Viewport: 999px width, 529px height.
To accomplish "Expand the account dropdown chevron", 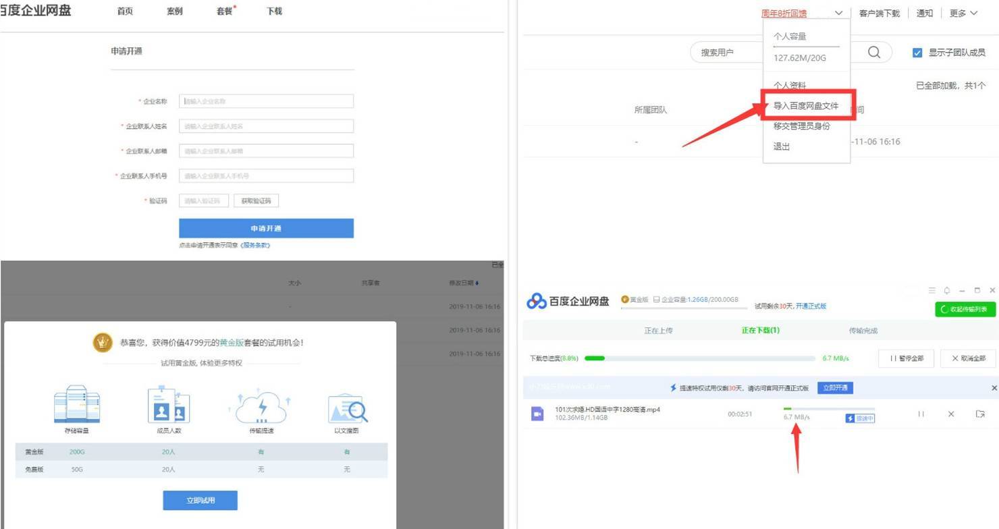I will point(838,13).
